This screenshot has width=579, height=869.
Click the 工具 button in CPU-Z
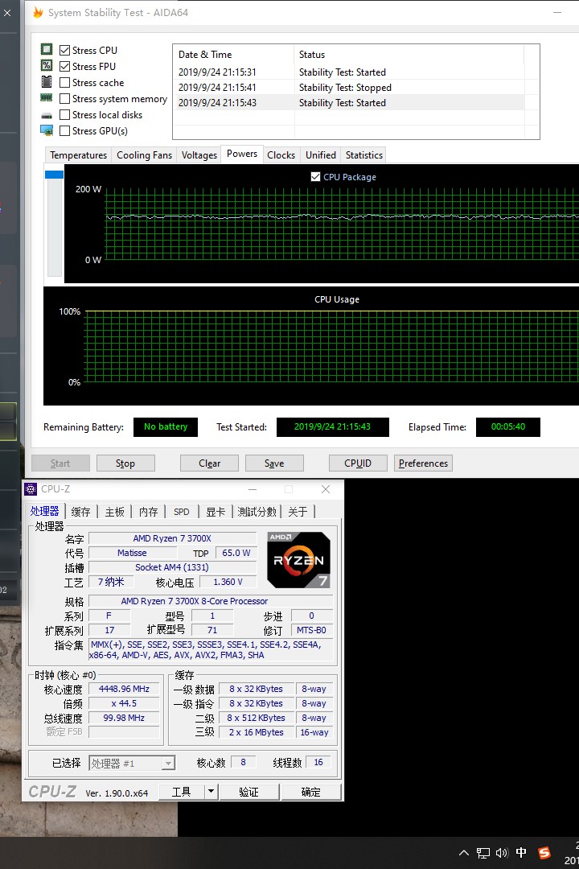click(181, 792)
